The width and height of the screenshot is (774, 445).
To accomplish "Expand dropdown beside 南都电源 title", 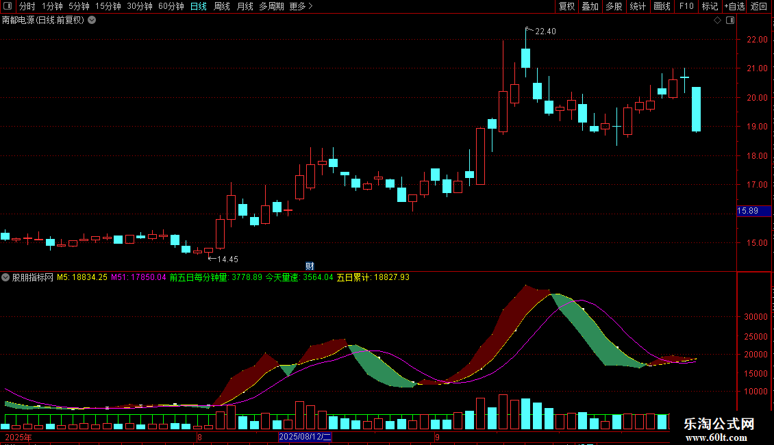I will coord(92,21).
